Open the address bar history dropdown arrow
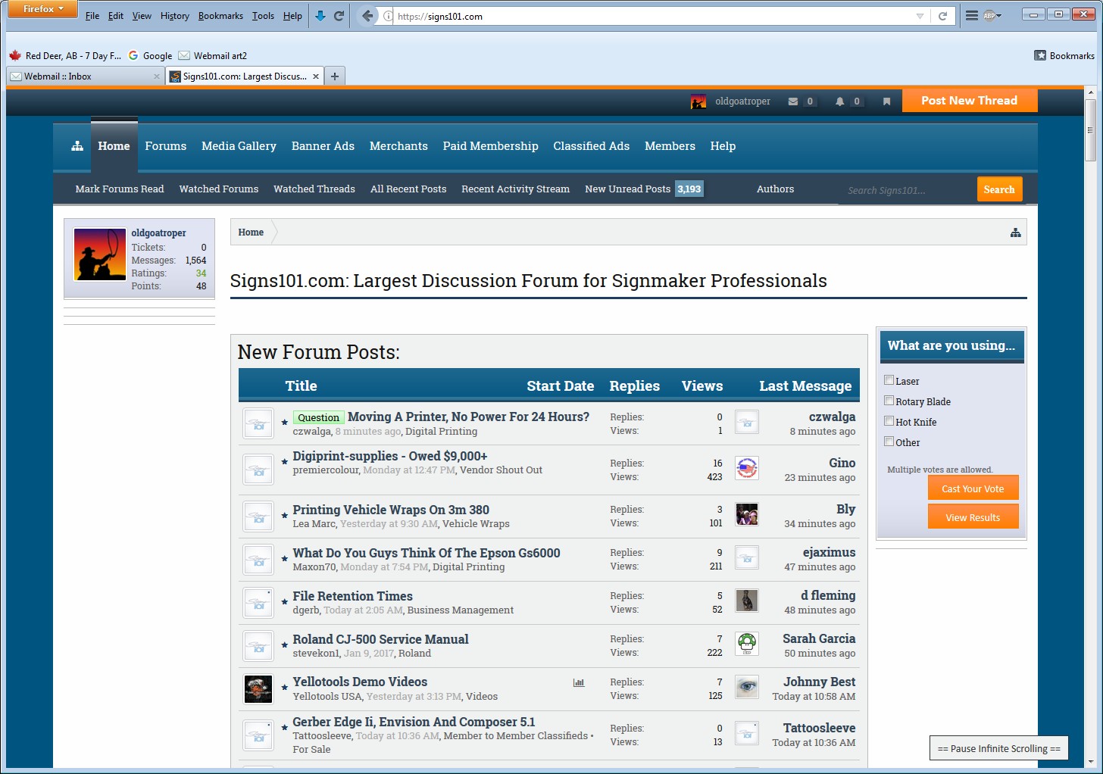 tap(920, 16)
